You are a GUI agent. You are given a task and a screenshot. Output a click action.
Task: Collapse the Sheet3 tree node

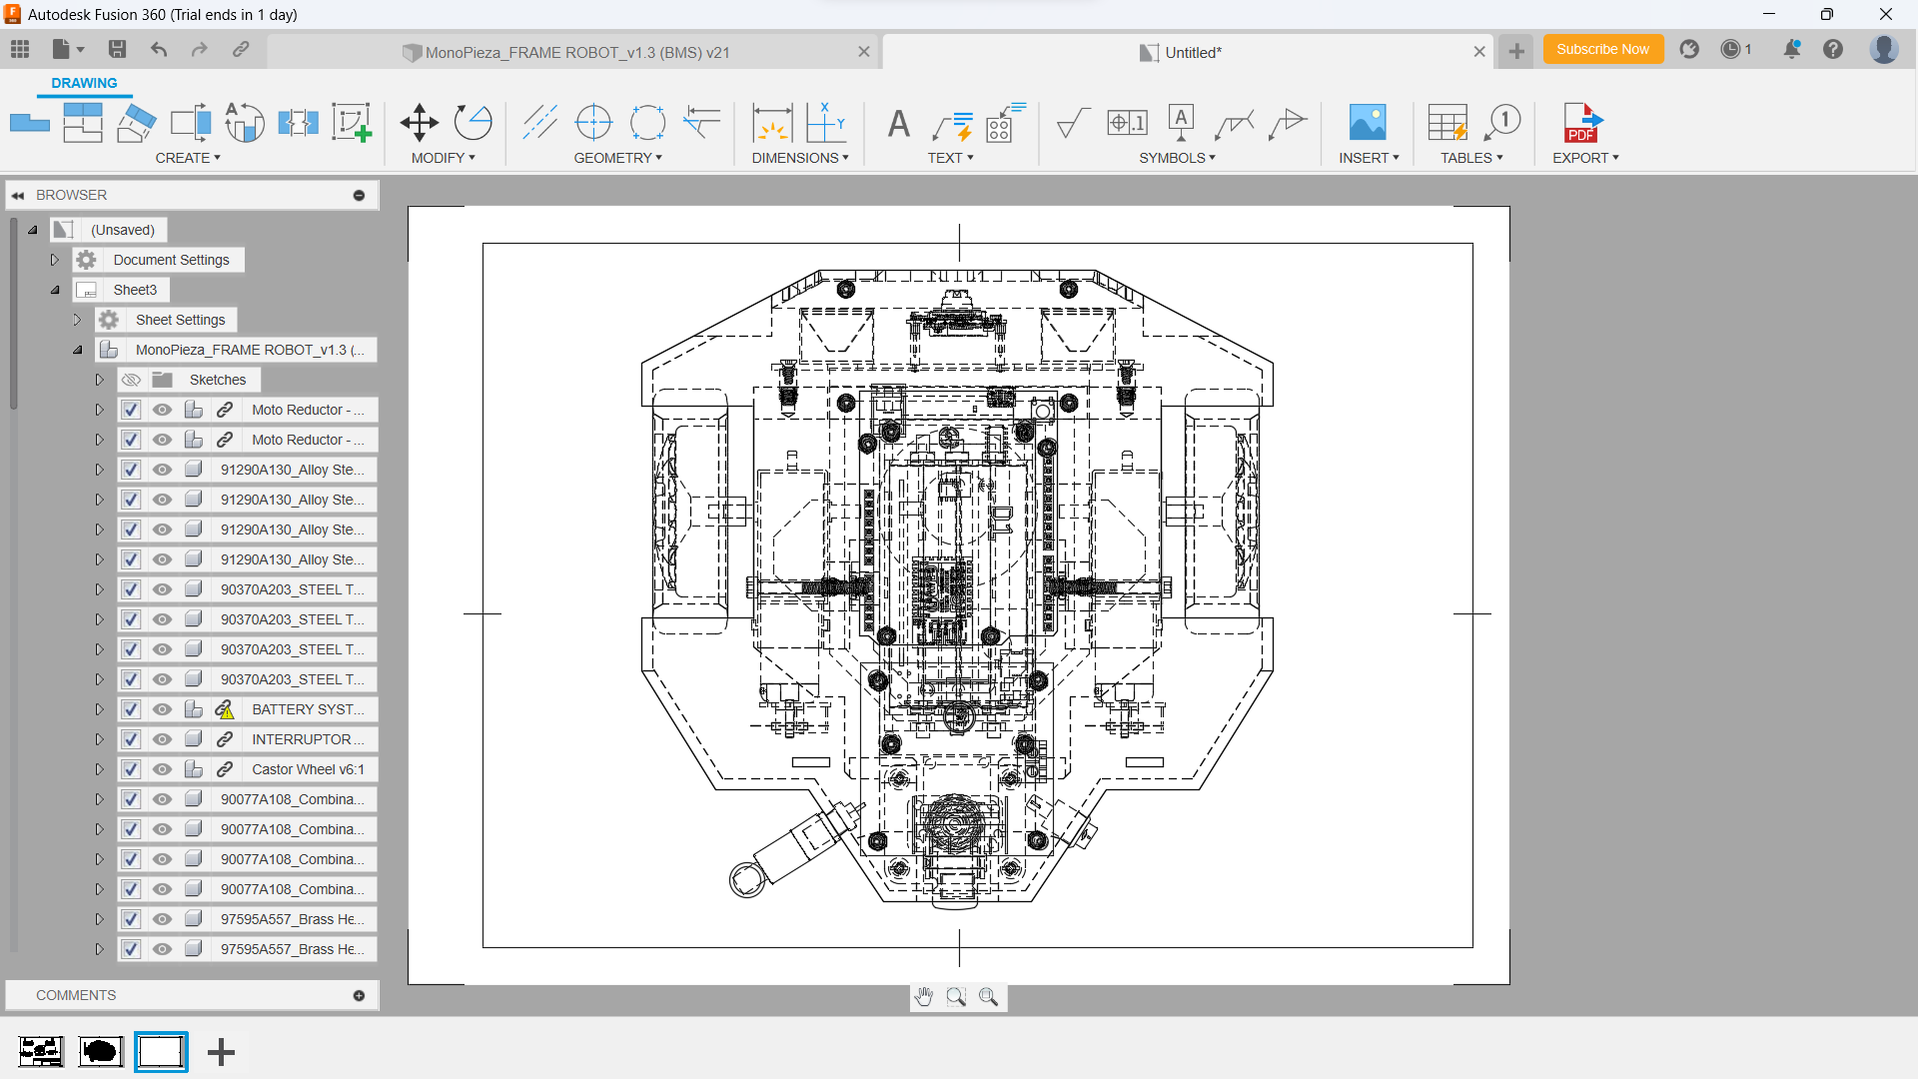55,290
